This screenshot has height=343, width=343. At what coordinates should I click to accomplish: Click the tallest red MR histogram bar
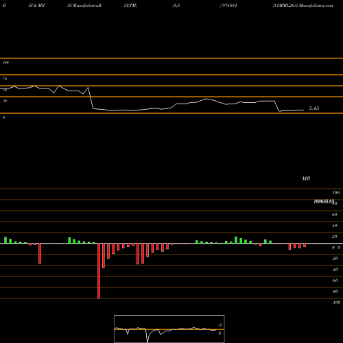tap(99, 271)
